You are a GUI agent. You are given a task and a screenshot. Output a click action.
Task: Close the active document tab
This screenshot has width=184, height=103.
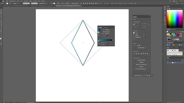[x=81, y=6]
